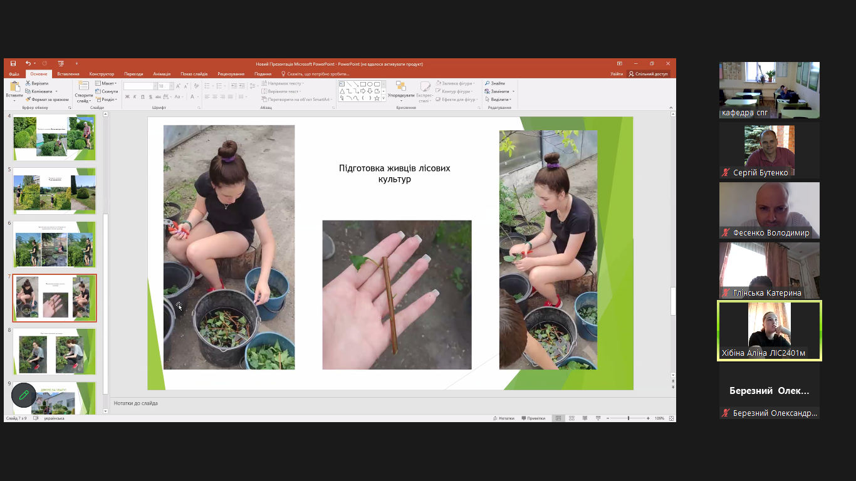Select slide 8 thumbnail in slide panel
Image resolution: width=856 pixels, height=481 pixels.
tap(55, 351)
